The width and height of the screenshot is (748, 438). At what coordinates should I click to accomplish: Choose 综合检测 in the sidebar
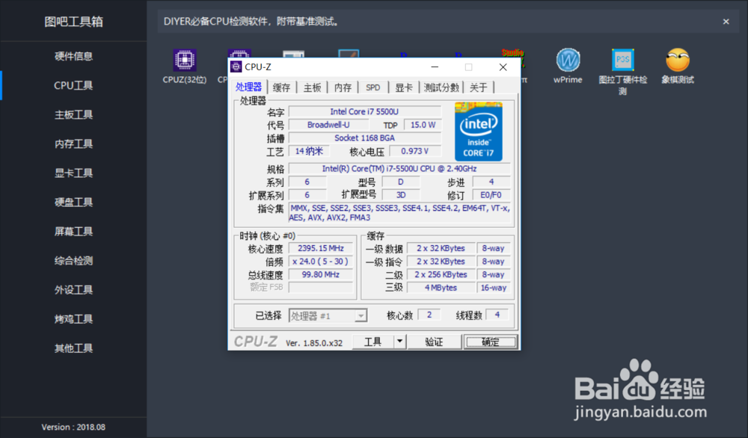[73, 261]
